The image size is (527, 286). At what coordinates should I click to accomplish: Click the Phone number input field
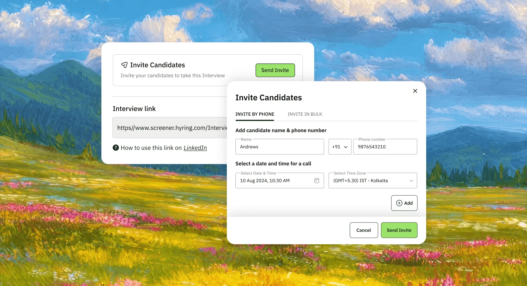(385, 147)
